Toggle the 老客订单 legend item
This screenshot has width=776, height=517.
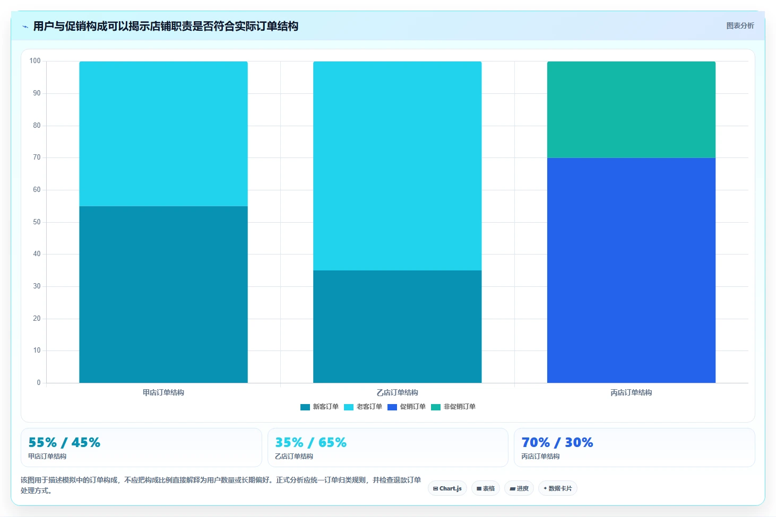(363, 407)
